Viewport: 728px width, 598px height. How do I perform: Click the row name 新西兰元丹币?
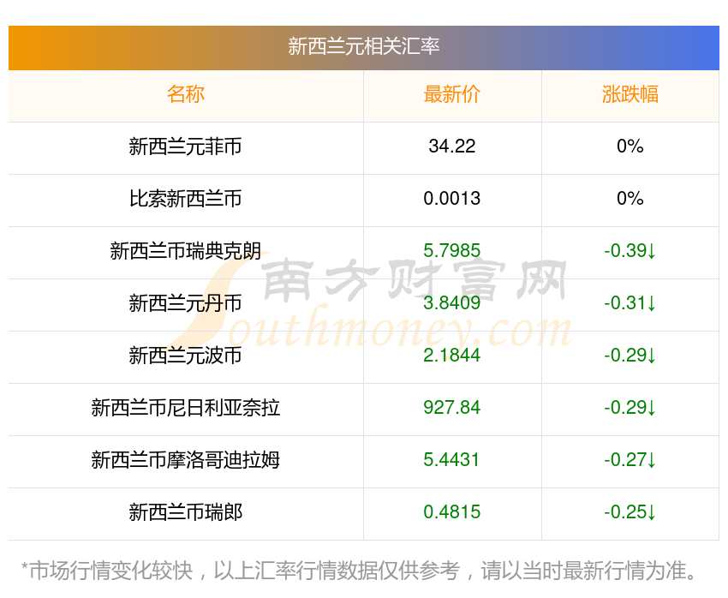tap(185, 303)
